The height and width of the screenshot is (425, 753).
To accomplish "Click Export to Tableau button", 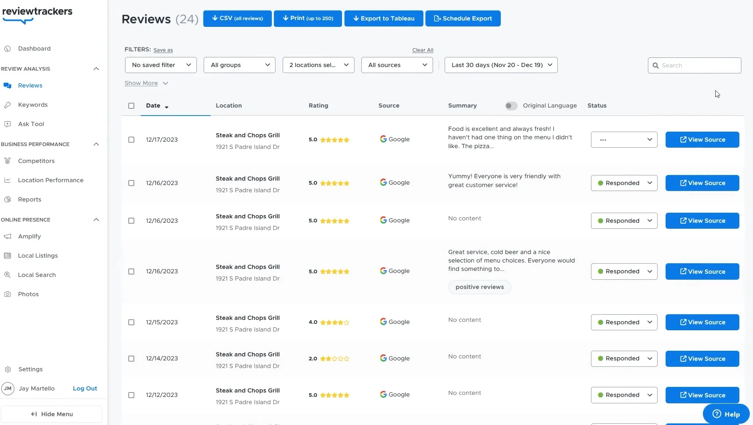I will tap(383, 18).
